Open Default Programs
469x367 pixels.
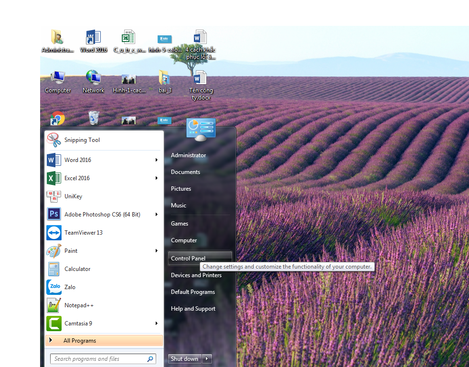(x=200, y=292)
